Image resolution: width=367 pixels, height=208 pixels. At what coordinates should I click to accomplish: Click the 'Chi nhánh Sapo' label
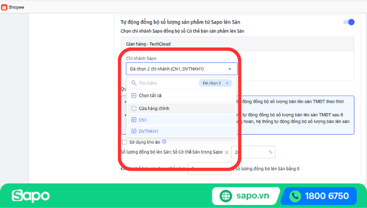[141, 58]
